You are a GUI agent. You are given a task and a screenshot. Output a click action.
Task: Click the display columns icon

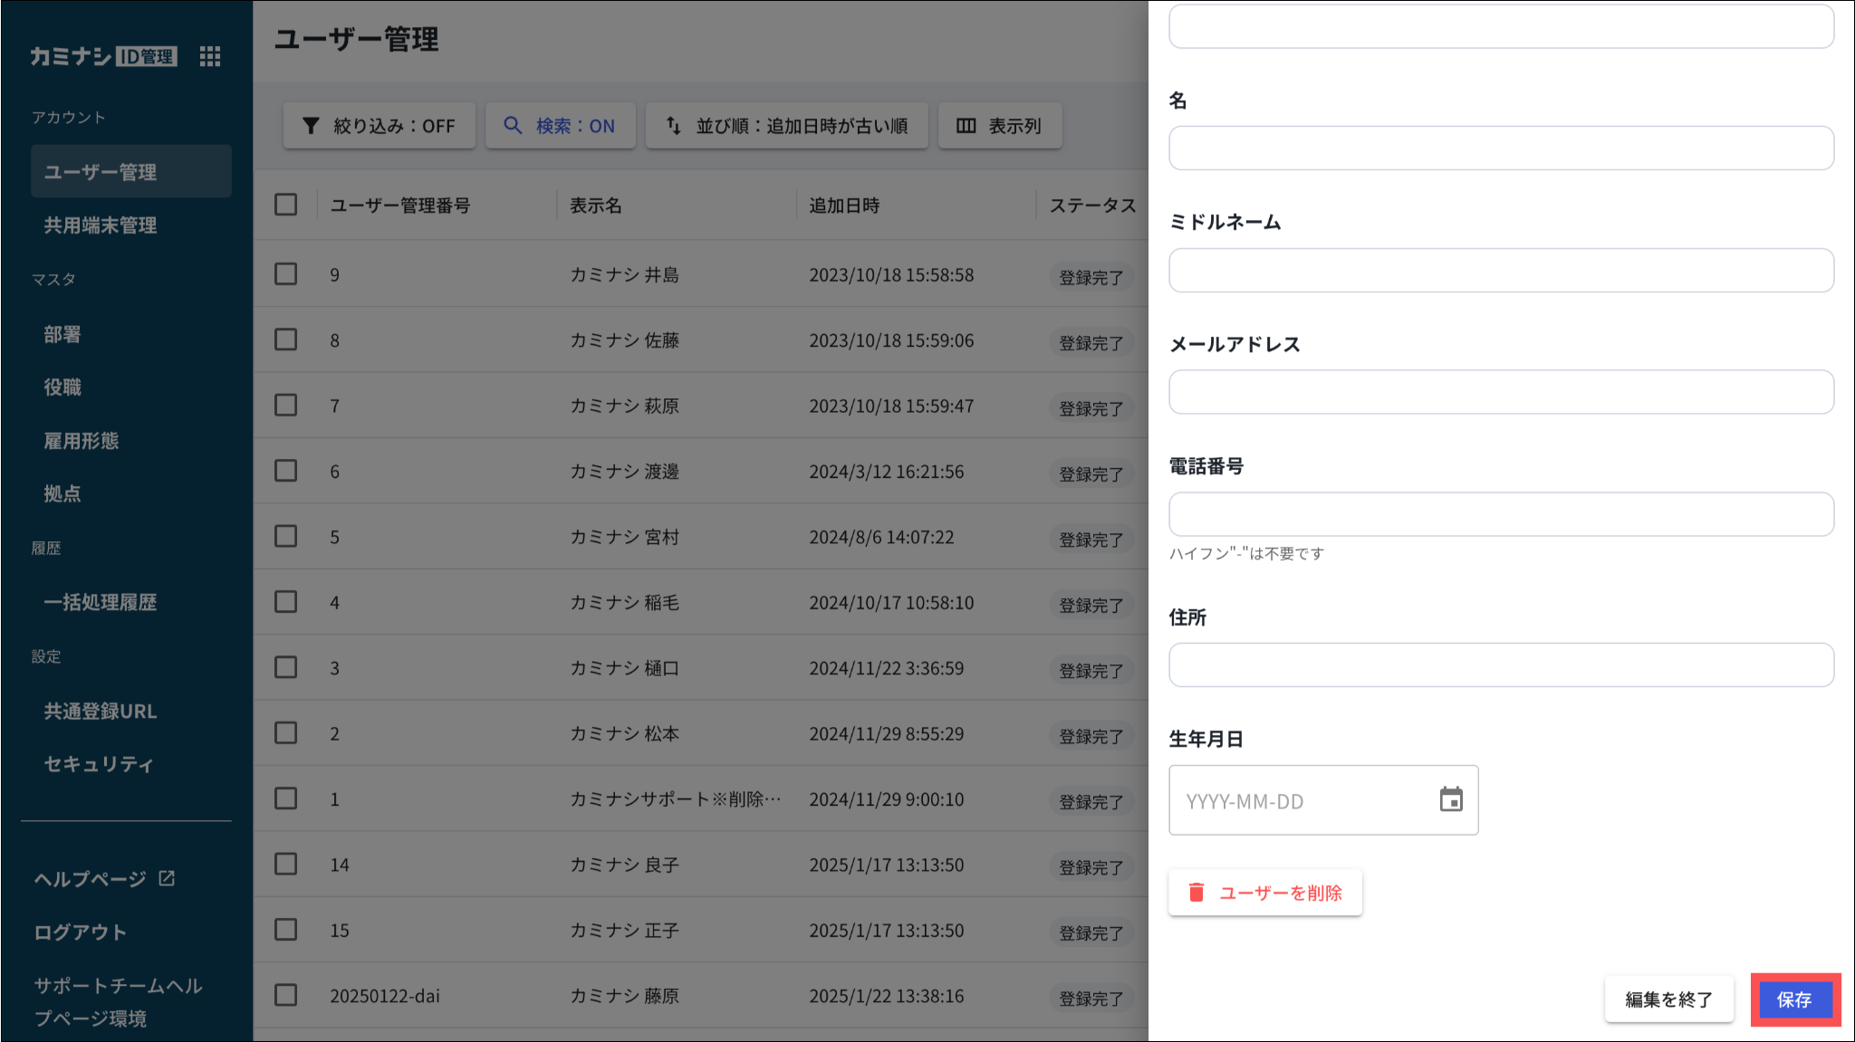click(966, 126)
